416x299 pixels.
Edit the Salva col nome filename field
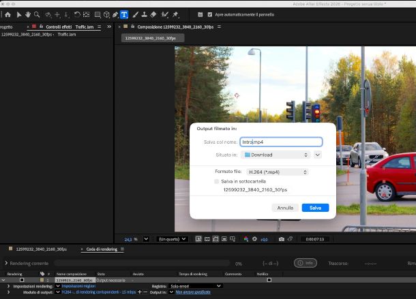click(281, 142)
